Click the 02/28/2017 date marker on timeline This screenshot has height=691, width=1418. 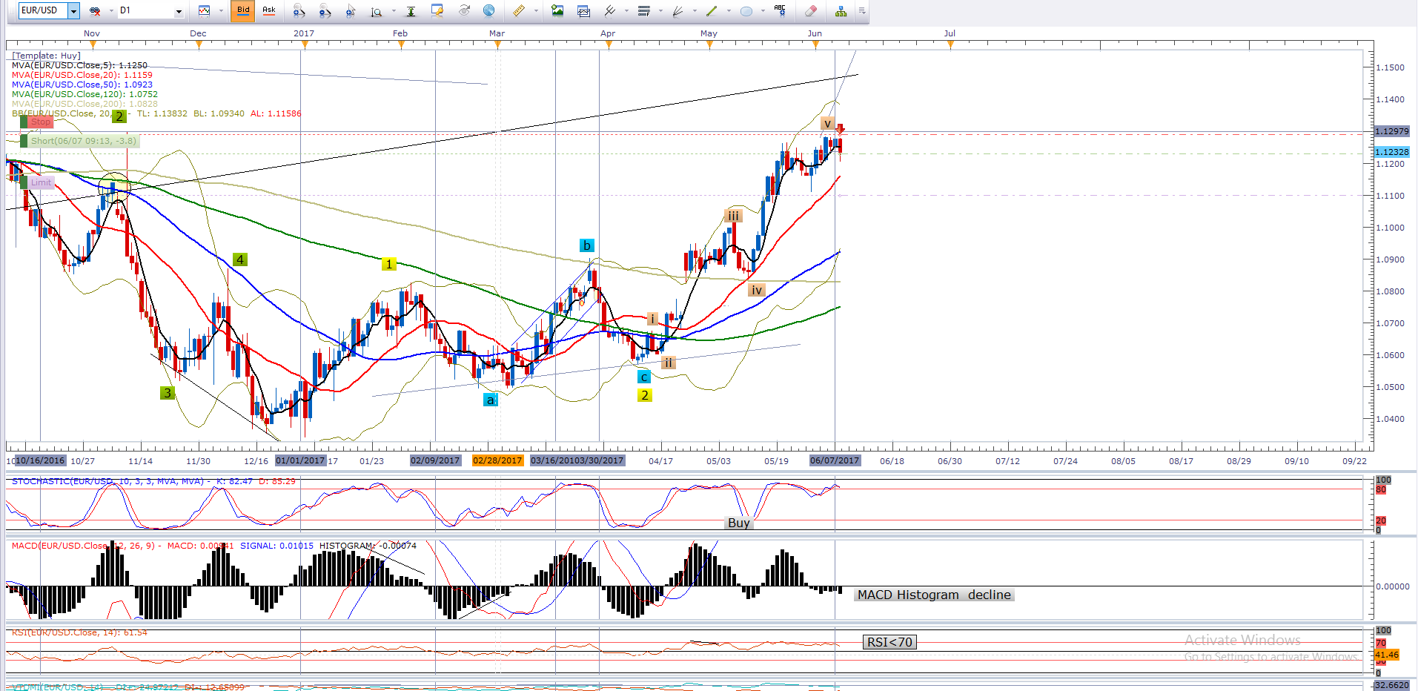pos(497,460)
